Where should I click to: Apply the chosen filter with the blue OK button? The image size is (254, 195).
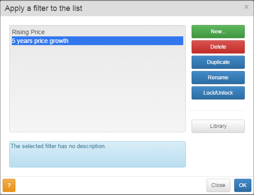[243, 185]
